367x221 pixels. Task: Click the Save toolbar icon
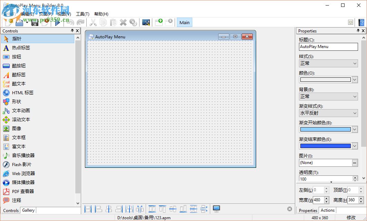35,22
